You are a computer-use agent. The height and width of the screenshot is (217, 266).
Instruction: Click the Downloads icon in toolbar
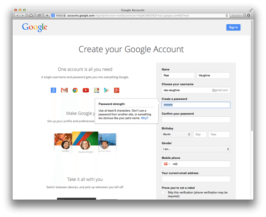point(249,16)
